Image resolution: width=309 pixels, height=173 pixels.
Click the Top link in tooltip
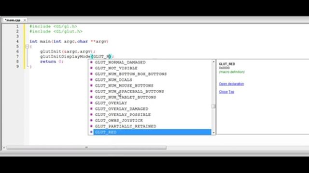[x=231, y=92]
